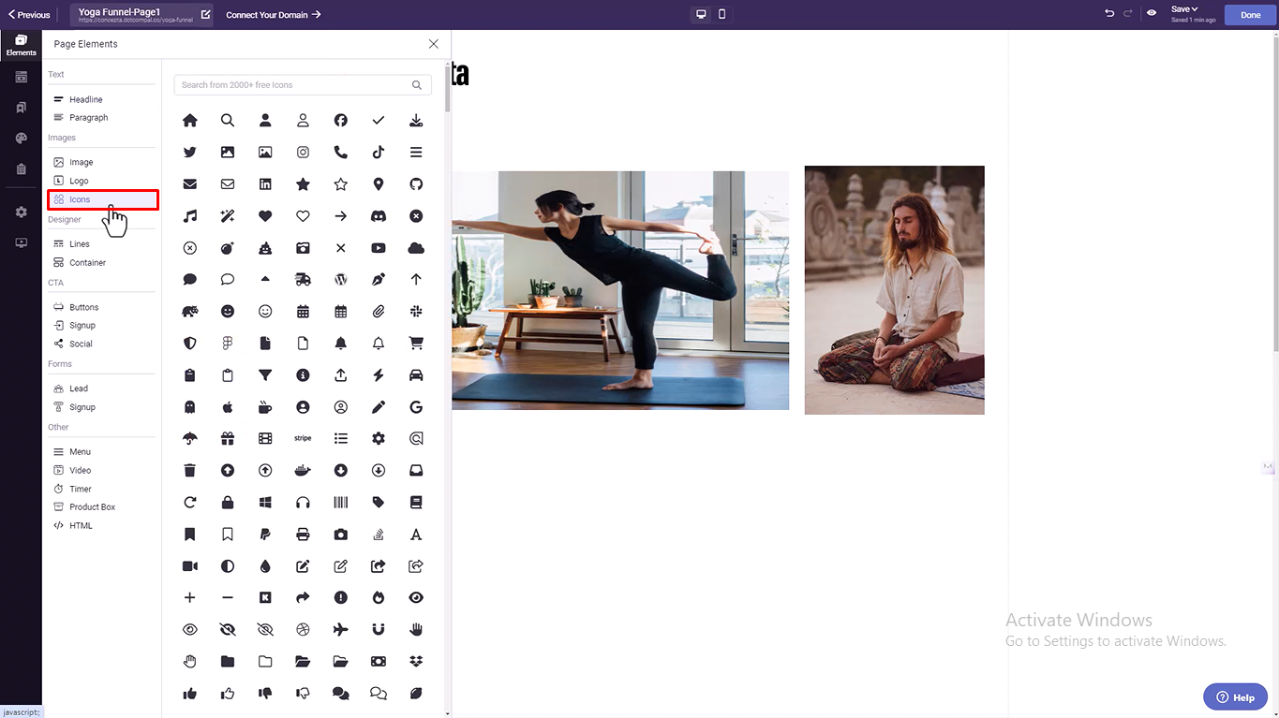Choose the umbrella icon

pyautogui.click(x=190, y=438)
